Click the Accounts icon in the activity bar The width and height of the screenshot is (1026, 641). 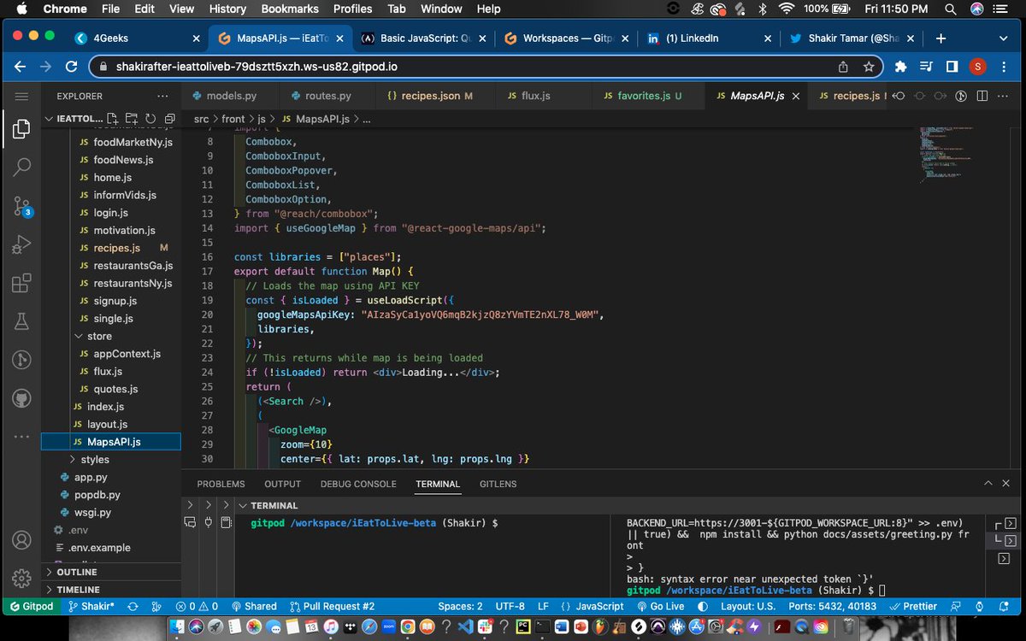tap(22, 540)
